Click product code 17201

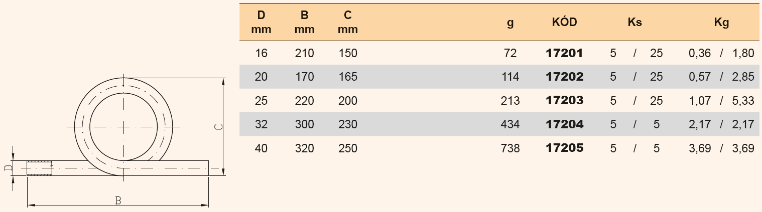(x=564, y=53)
